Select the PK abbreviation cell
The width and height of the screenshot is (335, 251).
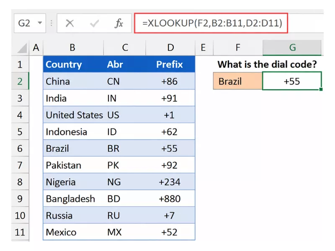[x=125, y=165]
